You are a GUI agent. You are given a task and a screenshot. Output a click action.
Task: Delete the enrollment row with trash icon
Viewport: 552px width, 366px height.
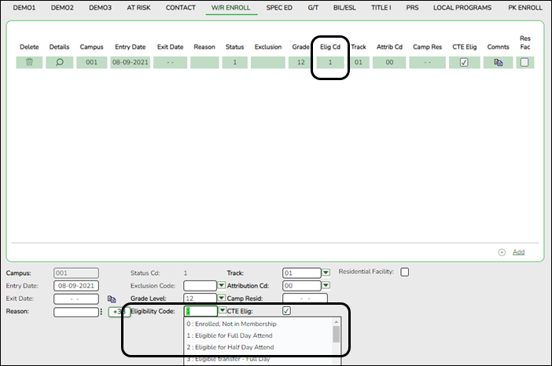[x=29, y=62]
